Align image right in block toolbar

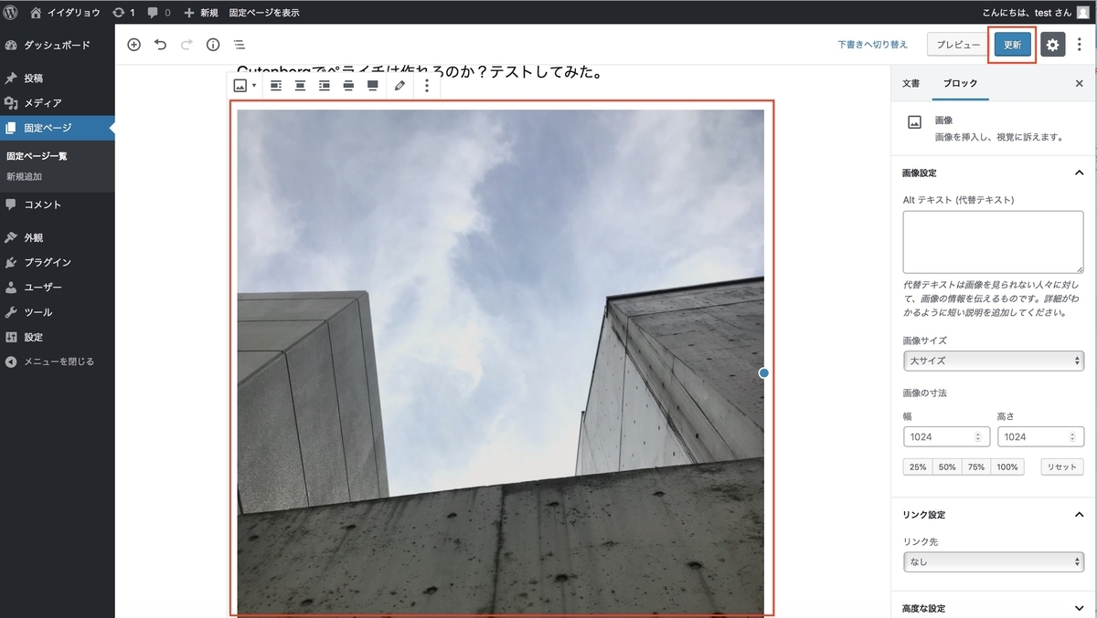pyautogui.click(x=324, y=86)
